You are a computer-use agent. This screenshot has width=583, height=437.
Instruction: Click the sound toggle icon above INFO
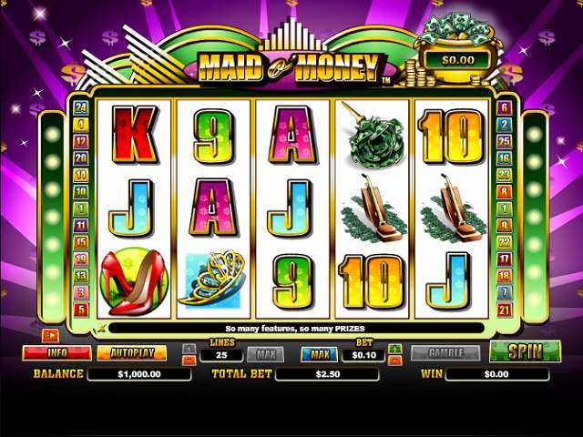51,336
